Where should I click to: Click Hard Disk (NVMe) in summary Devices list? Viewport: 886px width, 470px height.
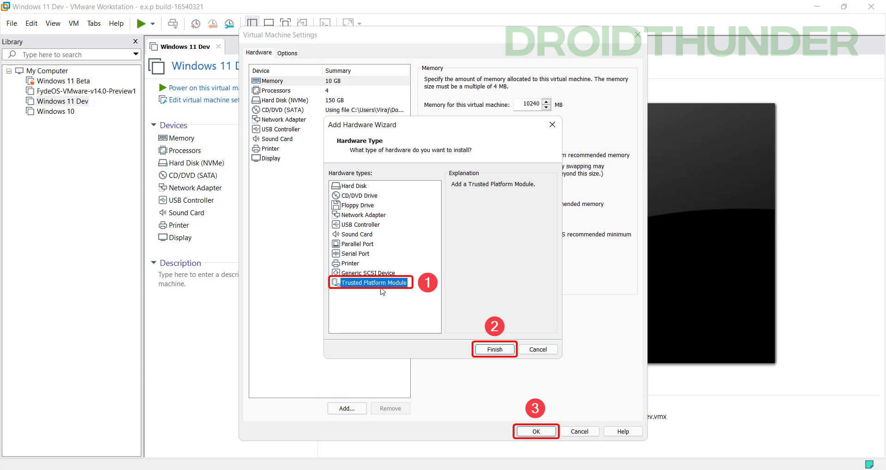pos(196,163)
